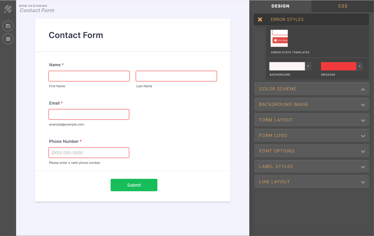Expand the Font Options section

point(363,151)
